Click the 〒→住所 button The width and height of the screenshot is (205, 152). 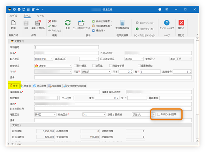[x=67, y=98]
